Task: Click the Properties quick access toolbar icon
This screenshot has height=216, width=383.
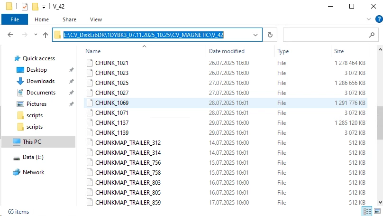Action: [25, 7]
